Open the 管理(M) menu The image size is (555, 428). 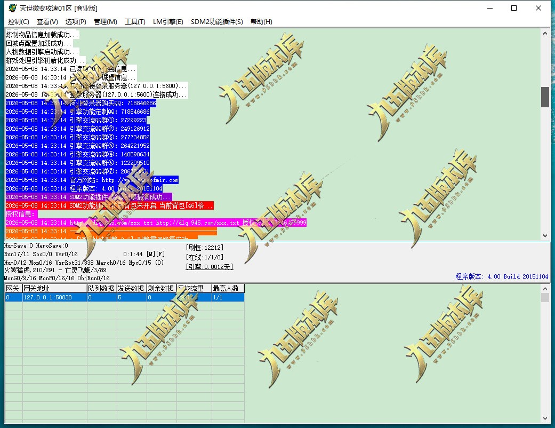[105, 21]
